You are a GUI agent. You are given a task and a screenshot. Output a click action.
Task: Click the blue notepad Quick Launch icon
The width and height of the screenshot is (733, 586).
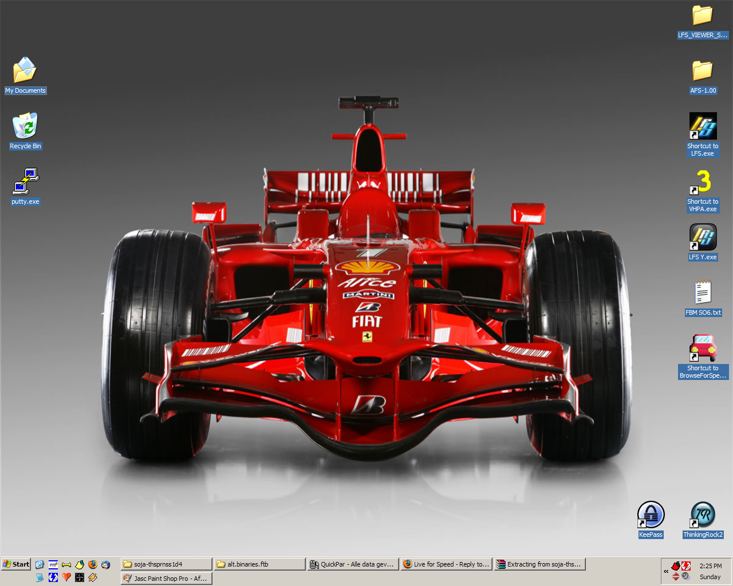[40, 577]
